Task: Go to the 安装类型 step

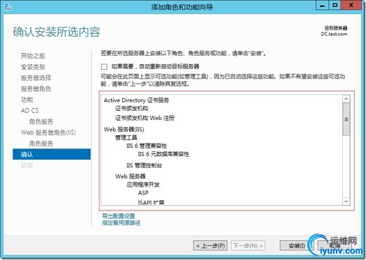Action: click(33, 67)
